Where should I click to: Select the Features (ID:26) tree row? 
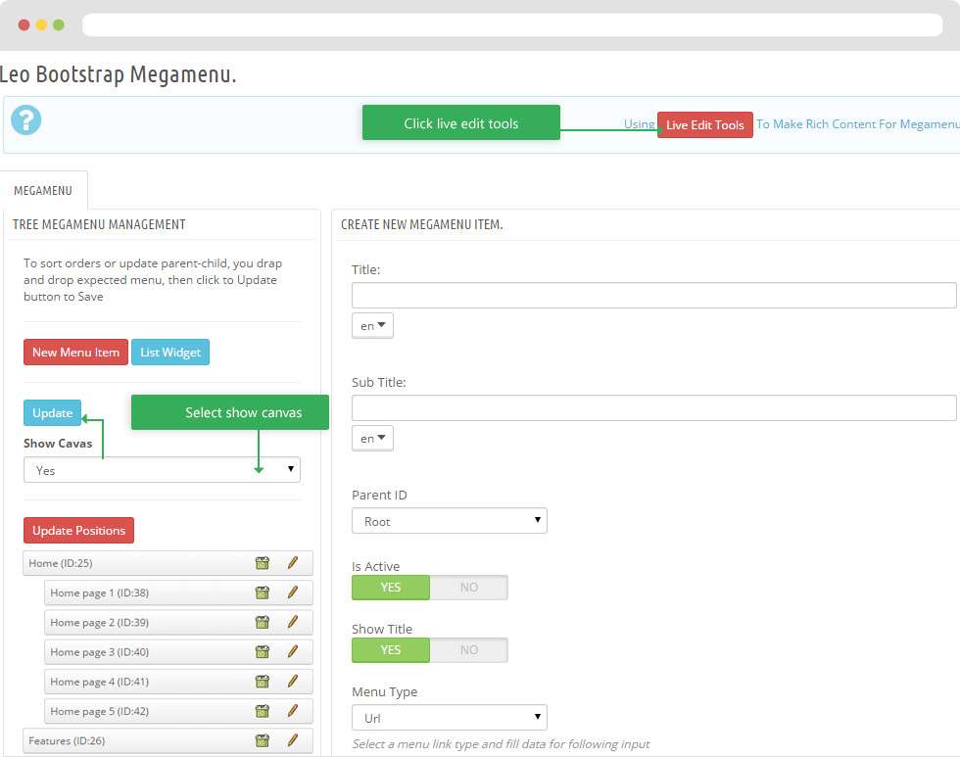pos(168,740)
